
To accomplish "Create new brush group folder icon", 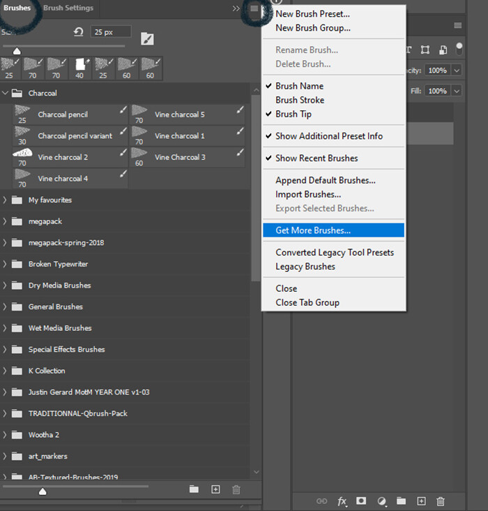I will 194,489.
